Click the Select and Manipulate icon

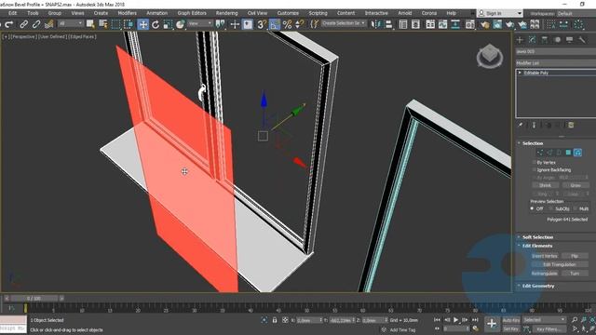(235, 24)
